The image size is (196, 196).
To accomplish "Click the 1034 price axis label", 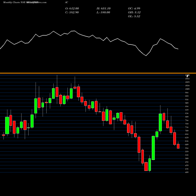I will point(187,85).
